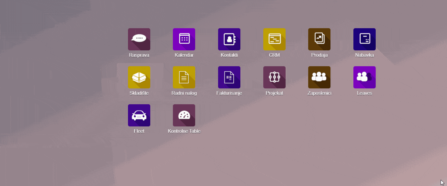This screenshot has width=447, height=186.
Task: Click the purple Leaves app icon
Action: [x=365, y=77]
